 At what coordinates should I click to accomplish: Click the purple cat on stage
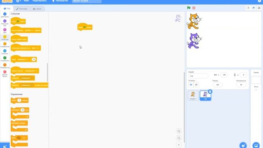click(194, 41)
